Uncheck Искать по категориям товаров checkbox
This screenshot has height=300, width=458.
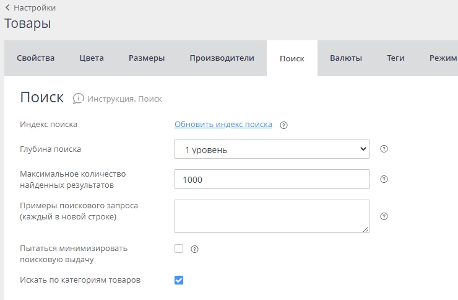pyautogui.click(x=179, y=280)
